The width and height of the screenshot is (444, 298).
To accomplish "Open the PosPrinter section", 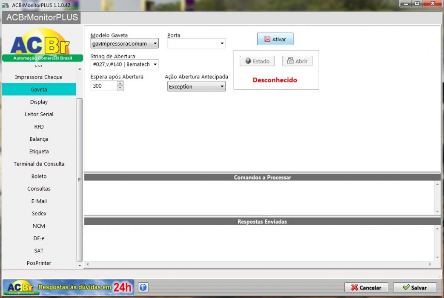I will [39, 263].
